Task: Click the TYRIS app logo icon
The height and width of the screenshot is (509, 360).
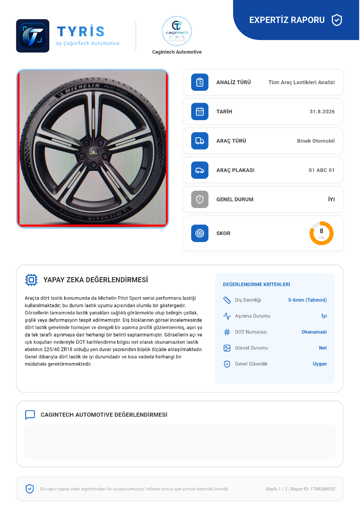Action: click(x=33, y=36)
